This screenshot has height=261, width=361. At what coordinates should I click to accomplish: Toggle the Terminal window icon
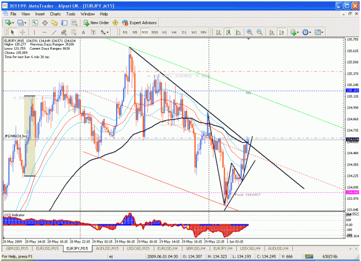(x=64, y=23)
